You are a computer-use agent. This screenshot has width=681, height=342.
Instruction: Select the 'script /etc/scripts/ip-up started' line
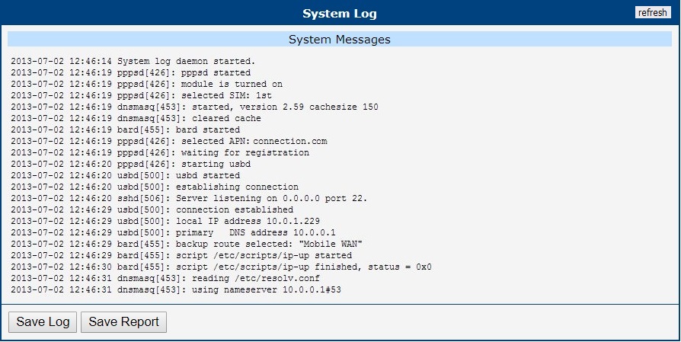point(181,255)
